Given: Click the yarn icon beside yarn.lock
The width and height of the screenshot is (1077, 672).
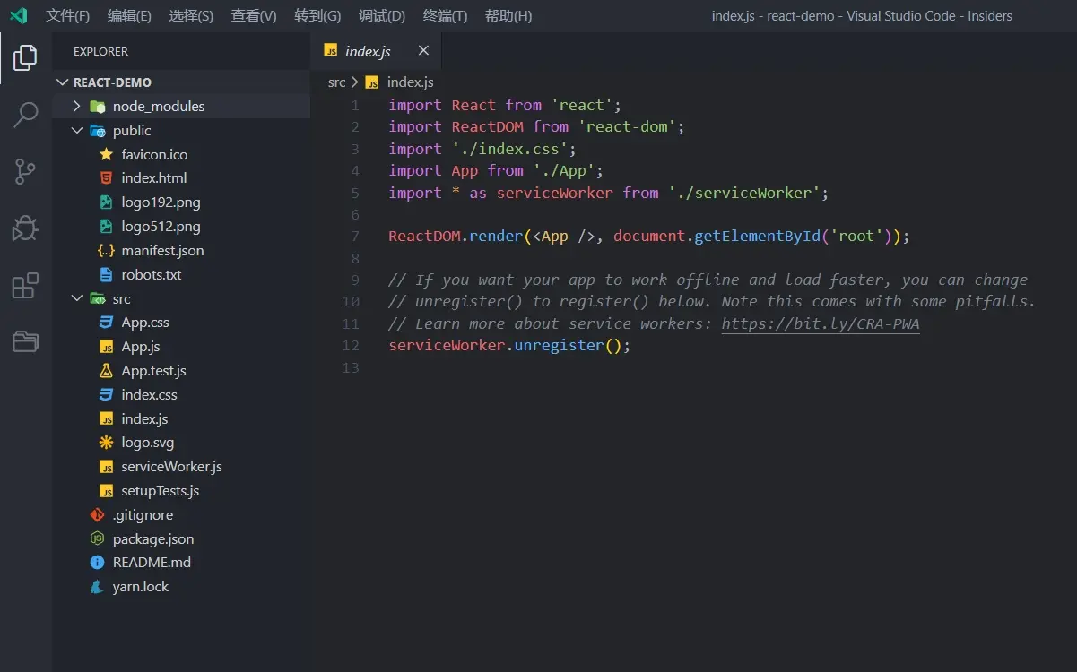Looking at the screenshot, I should point(97,587).
